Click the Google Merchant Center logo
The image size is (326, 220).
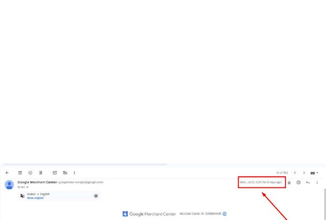tap(149, 214)
